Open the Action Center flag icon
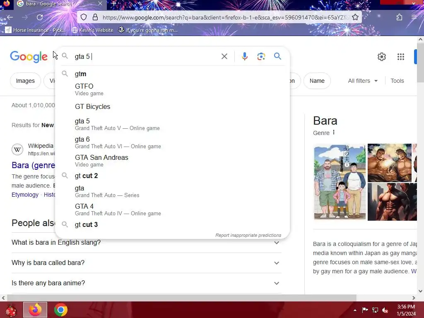Image resolution: width=424 pixels, height=318 pixels. (365, 310)
